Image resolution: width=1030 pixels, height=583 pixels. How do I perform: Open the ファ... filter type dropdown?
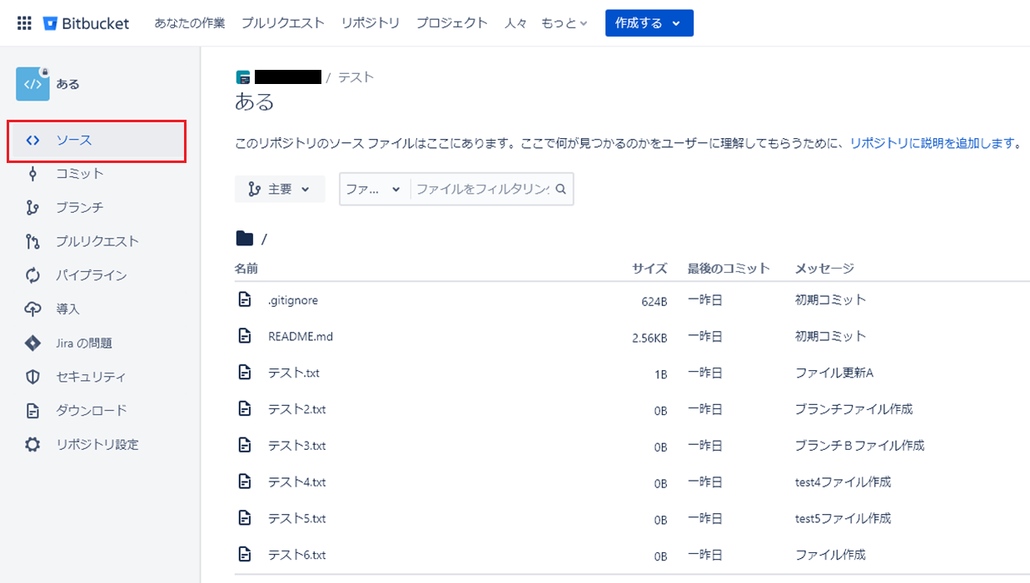374,189
